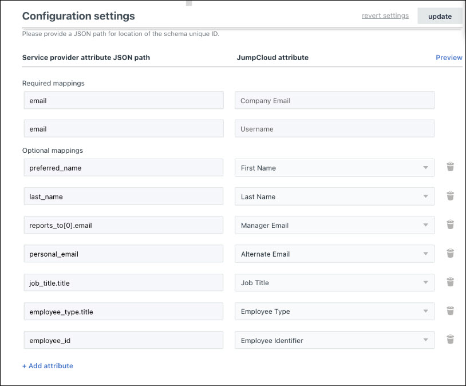Click Add attribute link
The width and height of the screenshot is (466, 386).
click(x=48, y=366)
